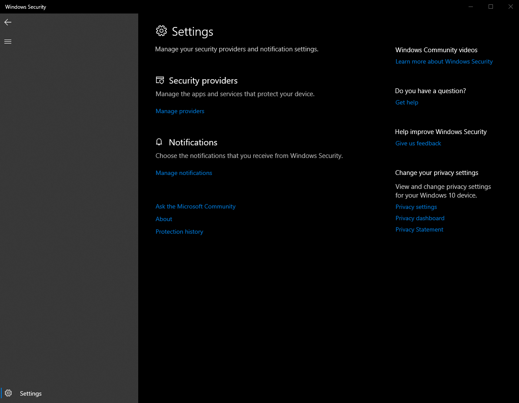The height and width of the screenshot is (403, 519).
Task: Open the hamburger navigation menu
Action: coord(8,41)
